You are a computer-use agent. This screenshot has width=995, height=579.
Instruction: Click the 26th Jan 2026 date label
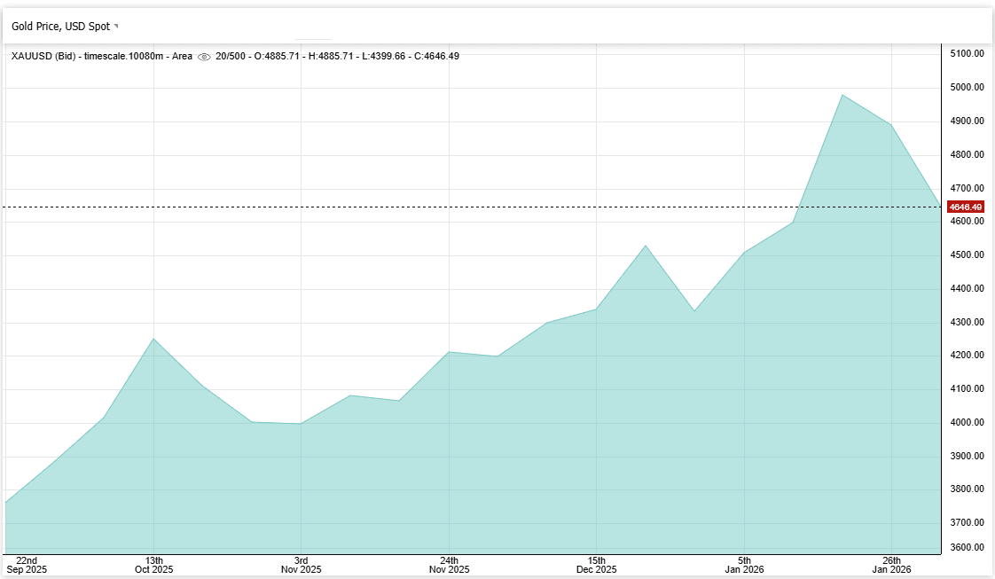(x=891, y=565)
